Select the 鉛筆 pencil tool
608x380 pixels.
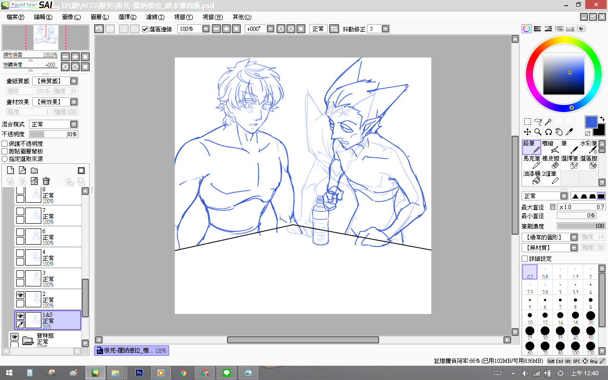[532, 147]
